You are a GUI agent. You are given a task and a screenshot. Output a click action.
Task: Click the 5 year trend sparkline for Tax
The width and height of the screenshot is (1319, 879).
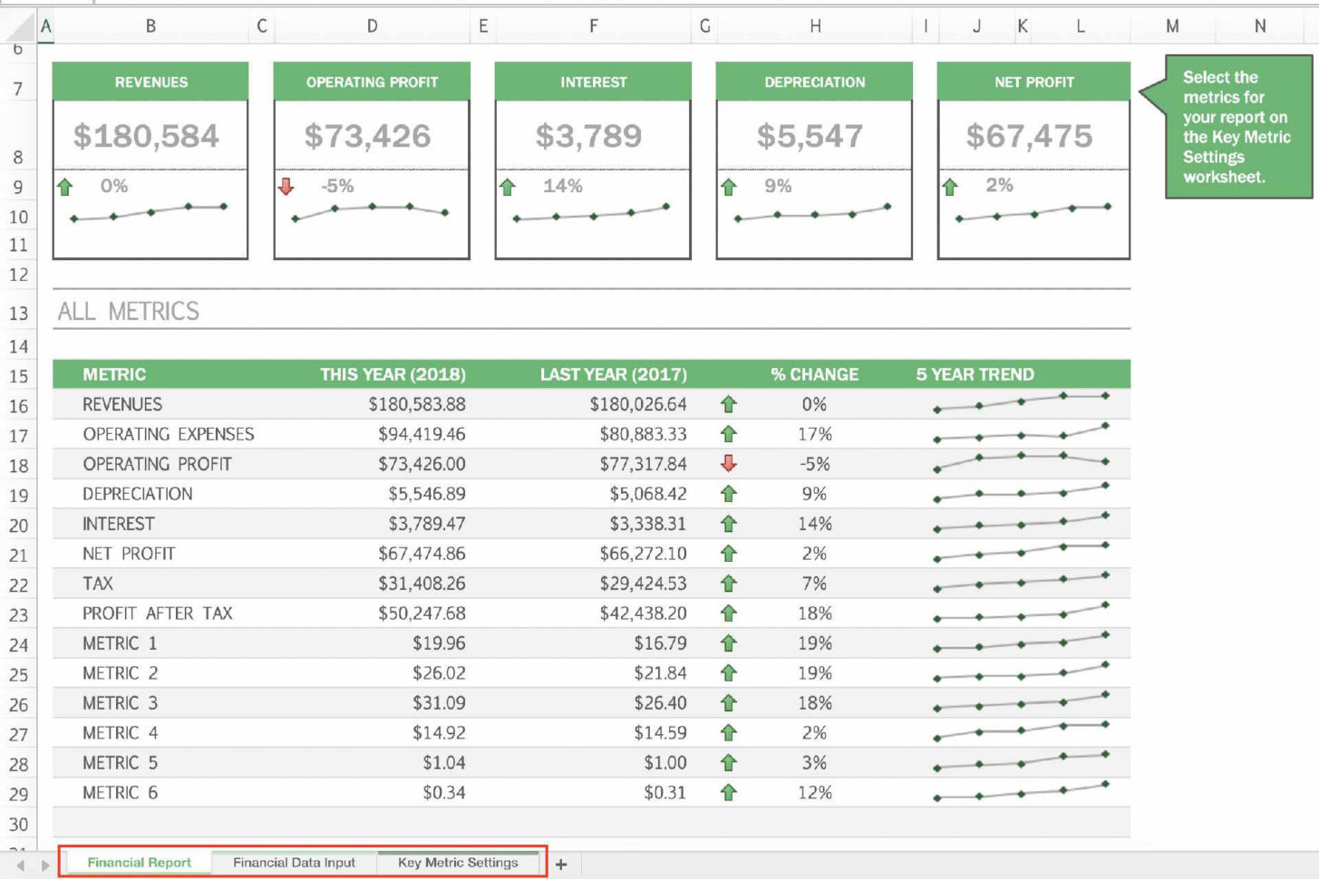pyautogui.click(x=1021, y=582)
